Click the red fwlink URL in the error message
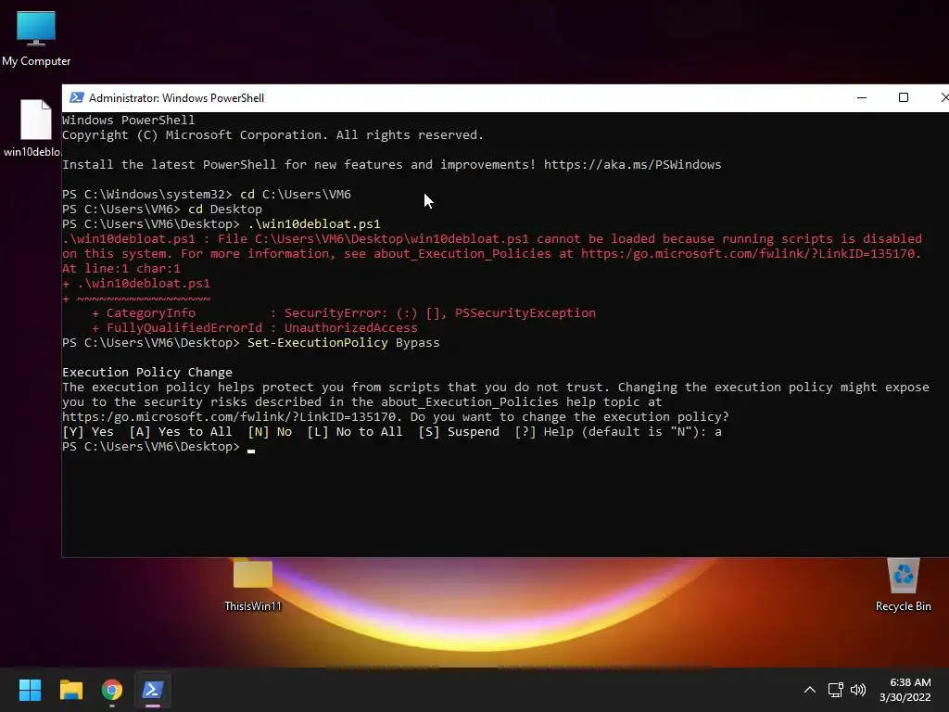This screenshot has width=949, height=712. [x=751, y=254]
